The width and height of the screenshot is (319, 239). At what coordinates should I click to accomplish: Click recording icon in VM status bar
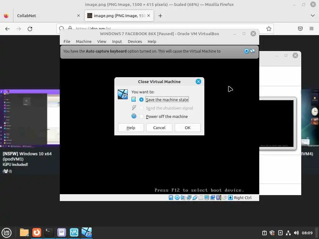click(212, 198)
